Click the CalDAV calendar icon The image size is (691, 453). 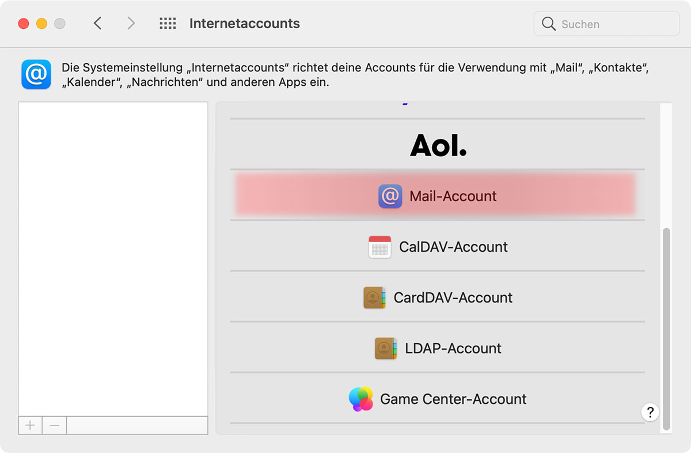(379, 247)
